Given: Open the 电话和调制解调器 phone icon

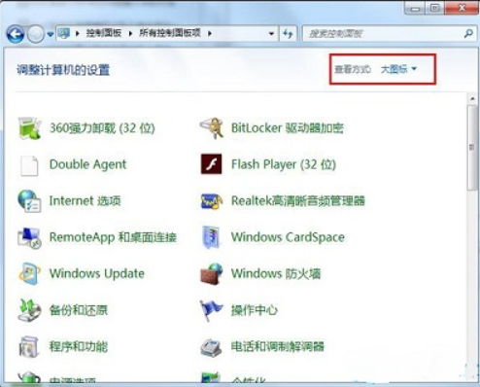Looking at the screenshot, I should coord(212,347).
